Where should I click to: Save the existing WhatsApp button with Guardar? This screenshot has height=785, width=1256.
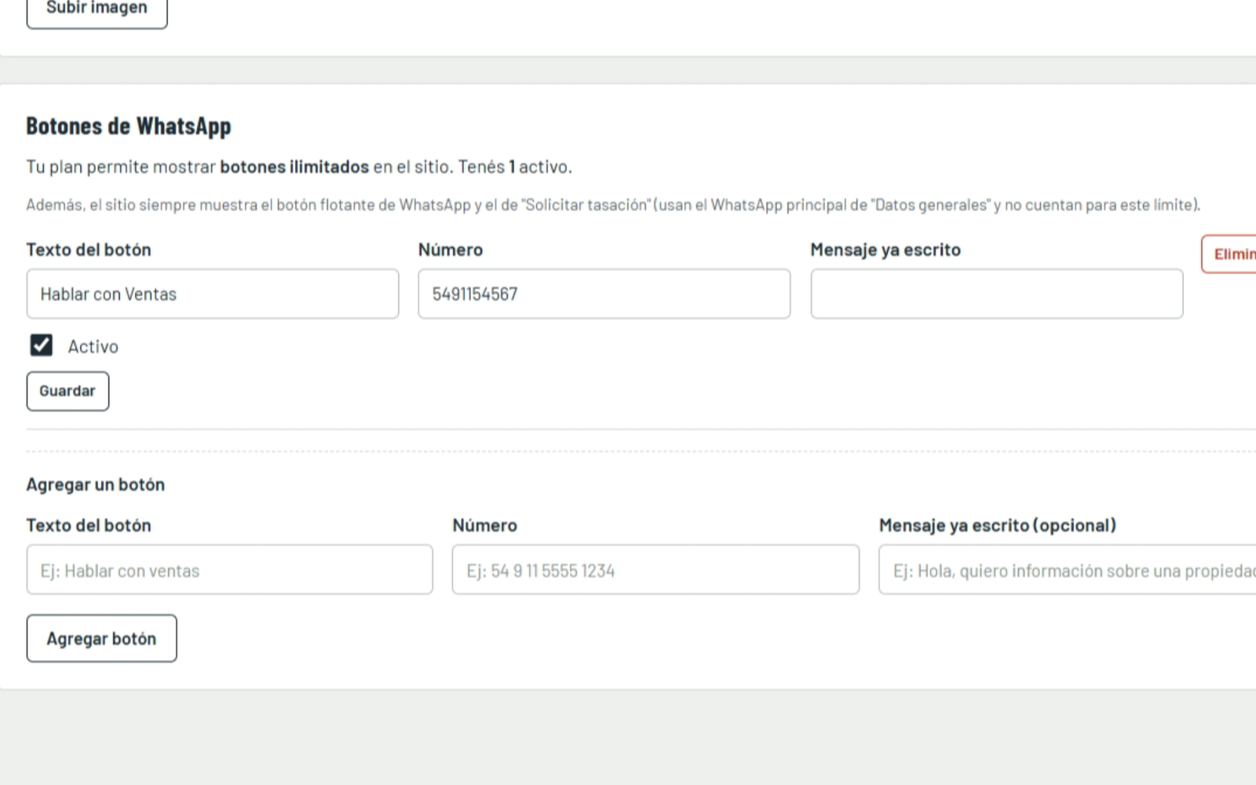68,391
